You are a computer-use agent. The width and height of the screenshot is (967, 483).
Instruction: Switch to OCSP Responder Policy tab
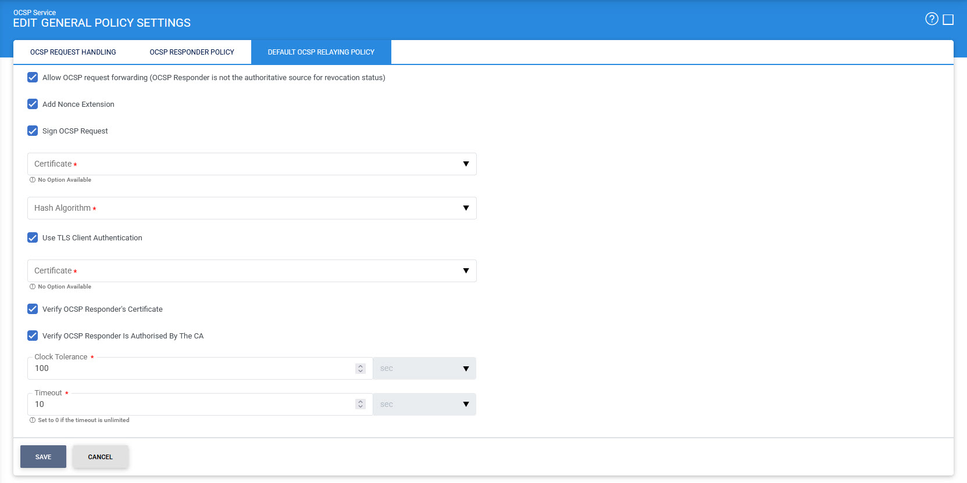click(x=192, y=52)
